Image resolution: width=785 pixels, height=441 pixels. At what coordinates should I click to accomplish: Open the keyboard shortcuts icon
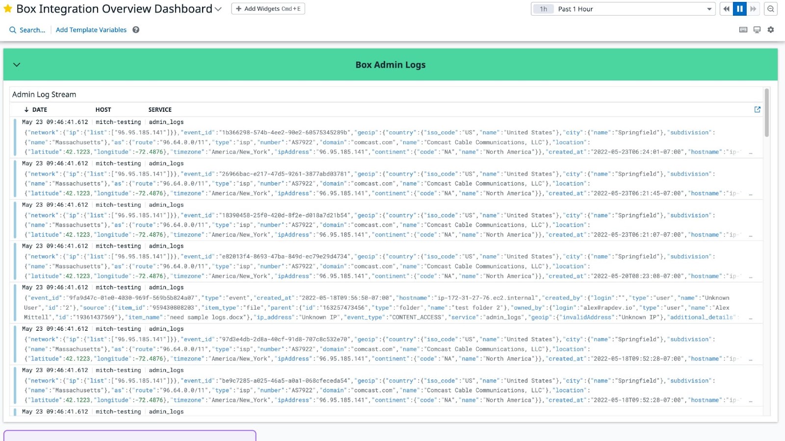point(743,30)
